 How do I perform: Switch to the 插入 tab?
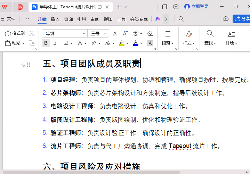coord(55,19)
